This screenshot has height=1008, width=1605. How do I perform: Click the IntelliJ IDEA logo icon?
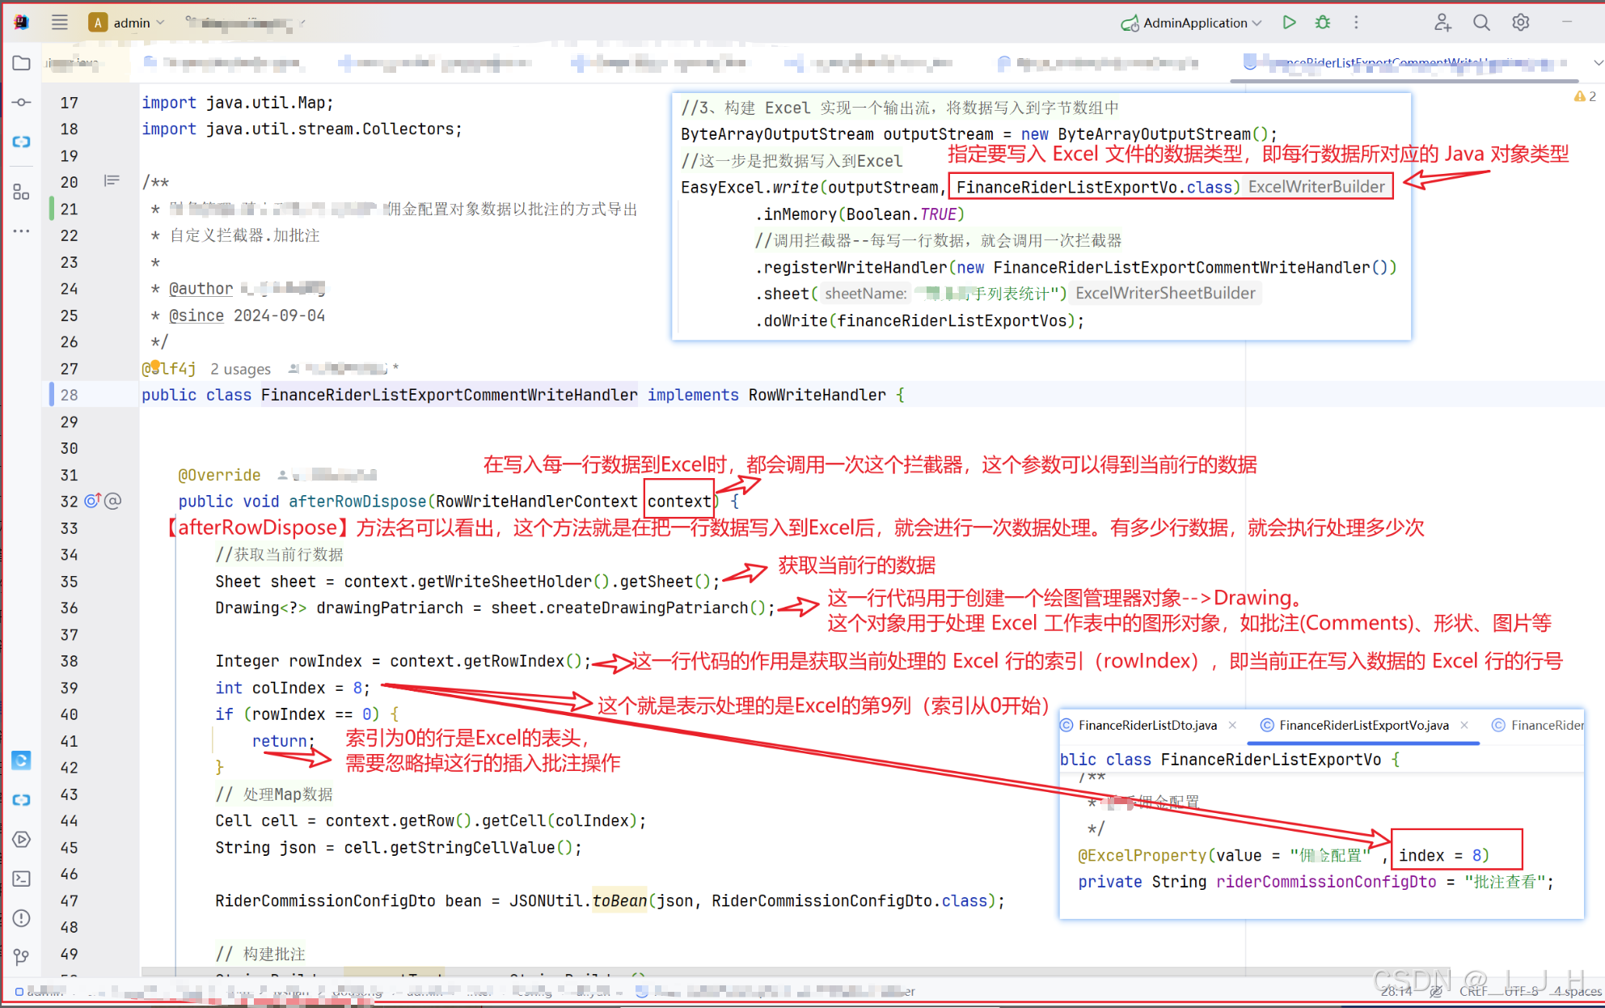[x=22, y=23]
